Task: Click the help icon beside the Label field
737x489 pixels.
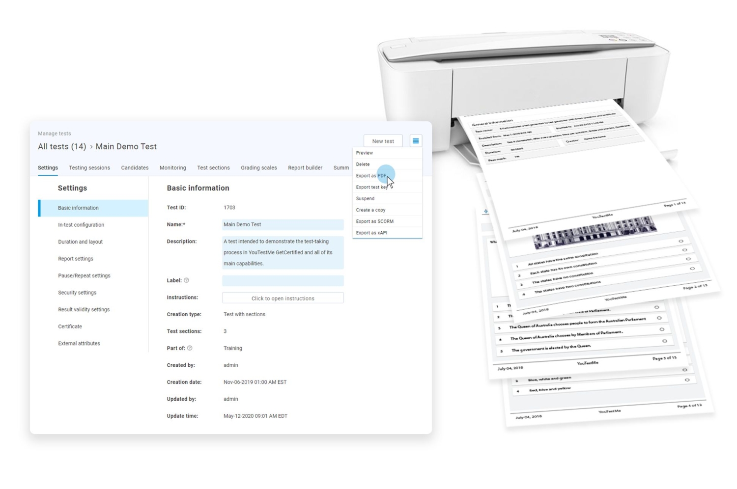Action: tap(187, 280)
